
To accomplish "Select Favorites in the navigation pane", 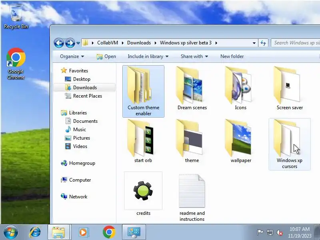I will click(x=78, y=71).
